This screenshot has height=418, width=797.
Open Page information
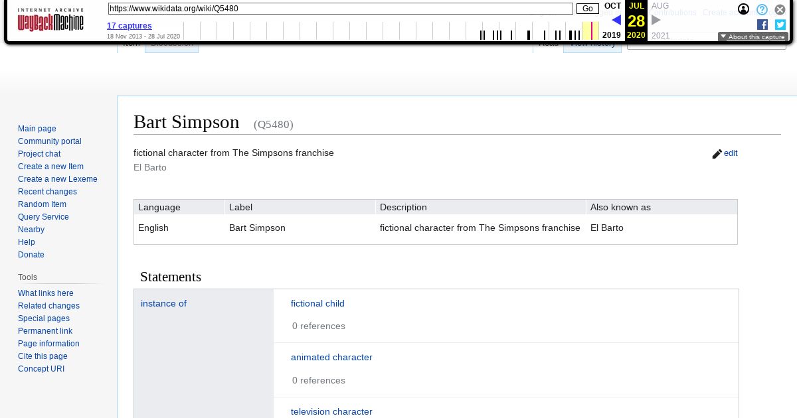[48, 344]
